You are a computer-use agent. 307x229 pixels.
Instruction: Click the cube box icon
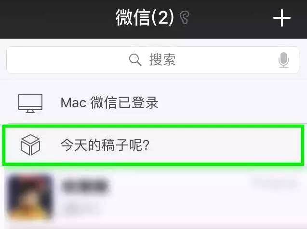click(x=30, y=145)
